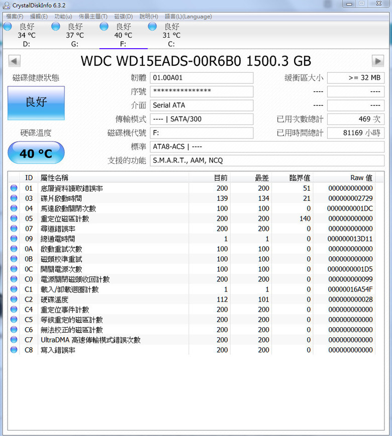The width and height of the screenshot is (392, 436).
Task: Select the 硬碟溫度 attribute row
Action: click(x=191, y=300)
